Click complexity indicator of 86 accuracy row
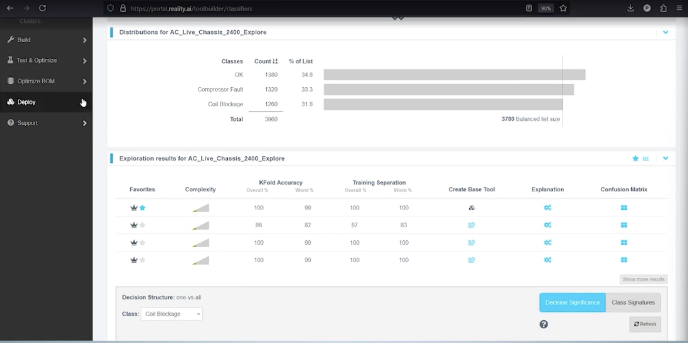 200,225
